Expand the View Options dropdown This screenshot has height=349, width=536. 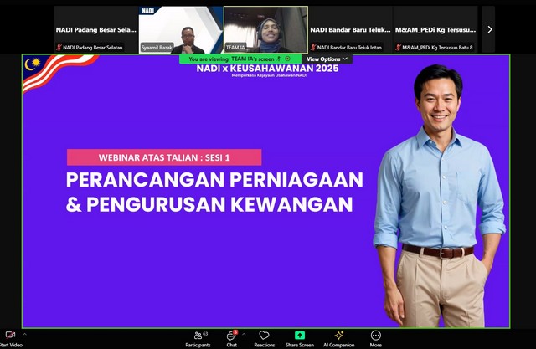(x=327, y=59)
